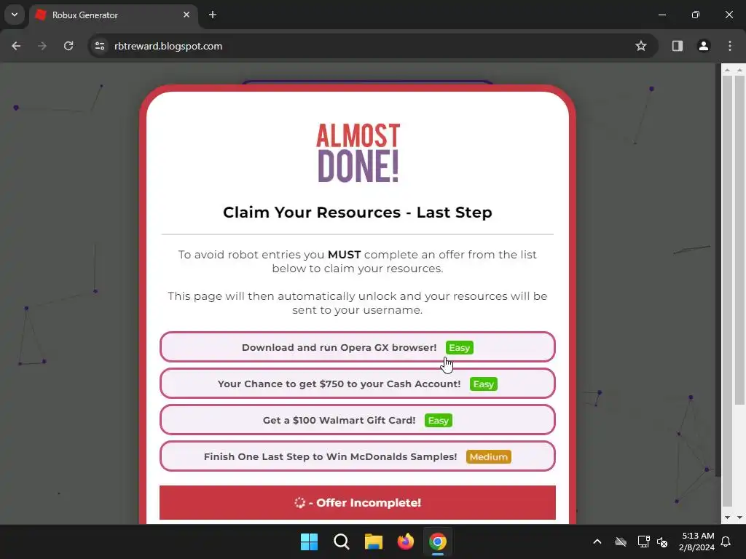Click the muted volume tray icon
The width and height of the screenshot is (746, 559).
pyautogui.click(x=662, y=542)
